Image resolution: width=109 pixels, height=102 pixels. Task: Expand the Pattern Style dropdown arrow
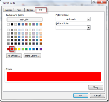click(x=88, y=27)
